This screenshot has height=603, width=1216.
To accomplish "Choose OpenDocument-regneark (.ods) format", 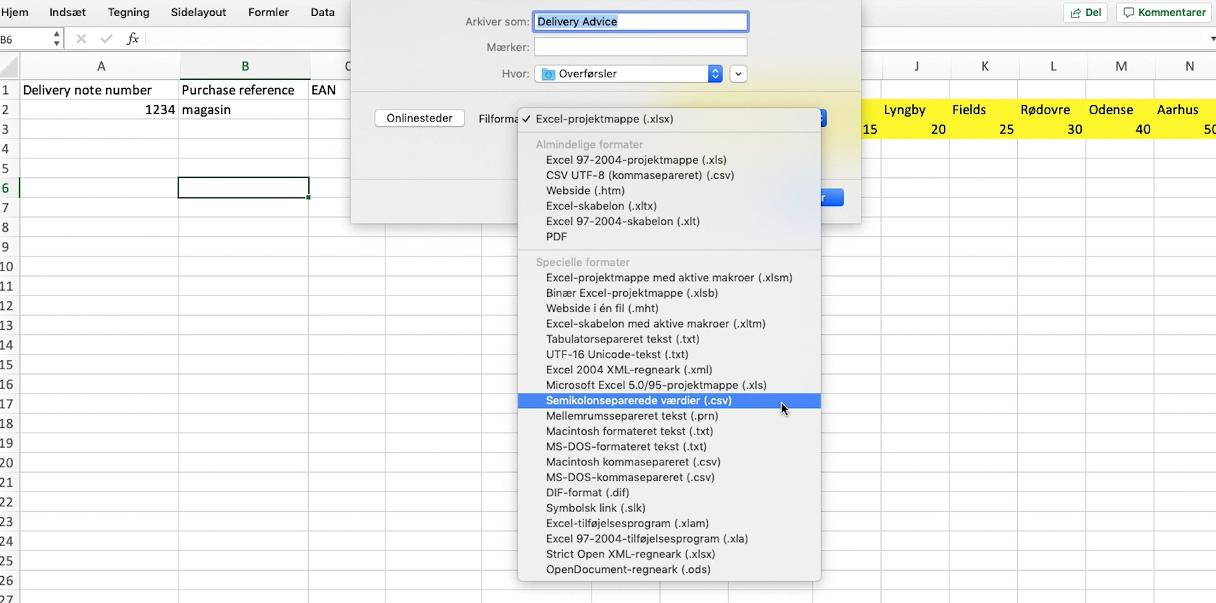I will (628, 569).
